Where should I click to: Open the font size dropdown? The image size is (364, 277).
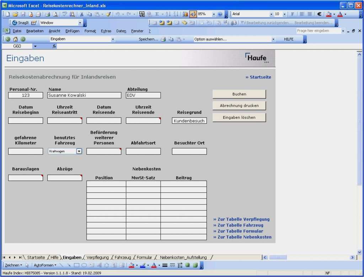tap(284, 14)
